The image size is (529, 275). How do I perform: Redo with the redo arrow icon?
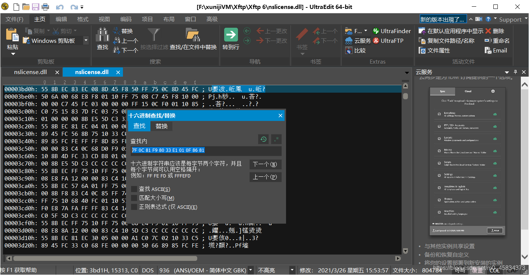point(74,7)
